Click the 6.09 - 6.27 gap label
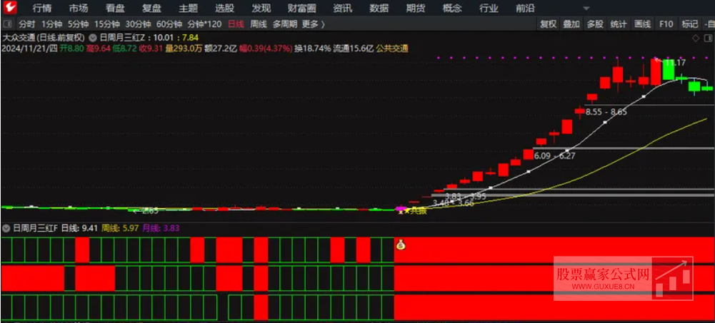This screenshot has height=323, width=715. [x=554, y=155]
